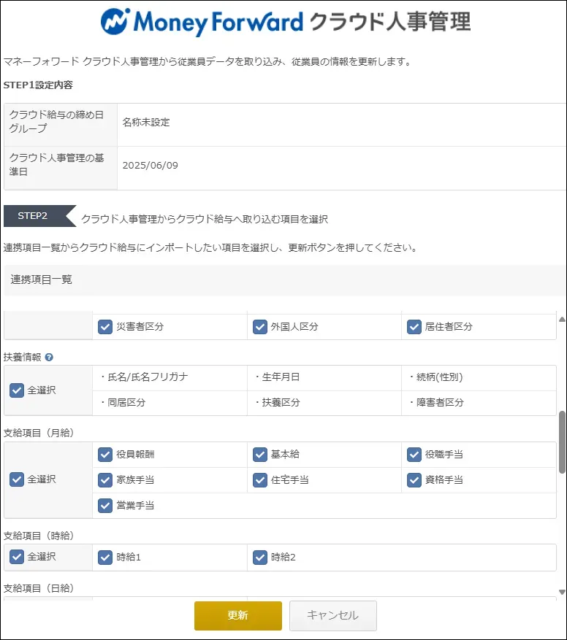Image resolution: width=567 pixels, height=640 pixels.
Task: Uncheck the 役員報酬 checkbox
Action: (x=105, y=455)
